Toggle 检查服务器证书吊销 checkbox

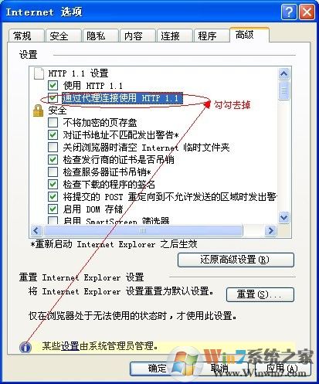(53, 172)
